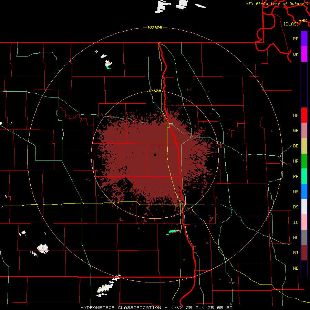Click the brown BI legend swatch
The width and height of the screenshot is (310, 310).
(304, 253)
